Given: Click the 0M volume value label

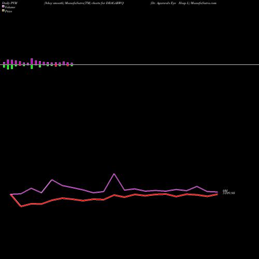Looking at the screenshot, I should pos(225,191).
